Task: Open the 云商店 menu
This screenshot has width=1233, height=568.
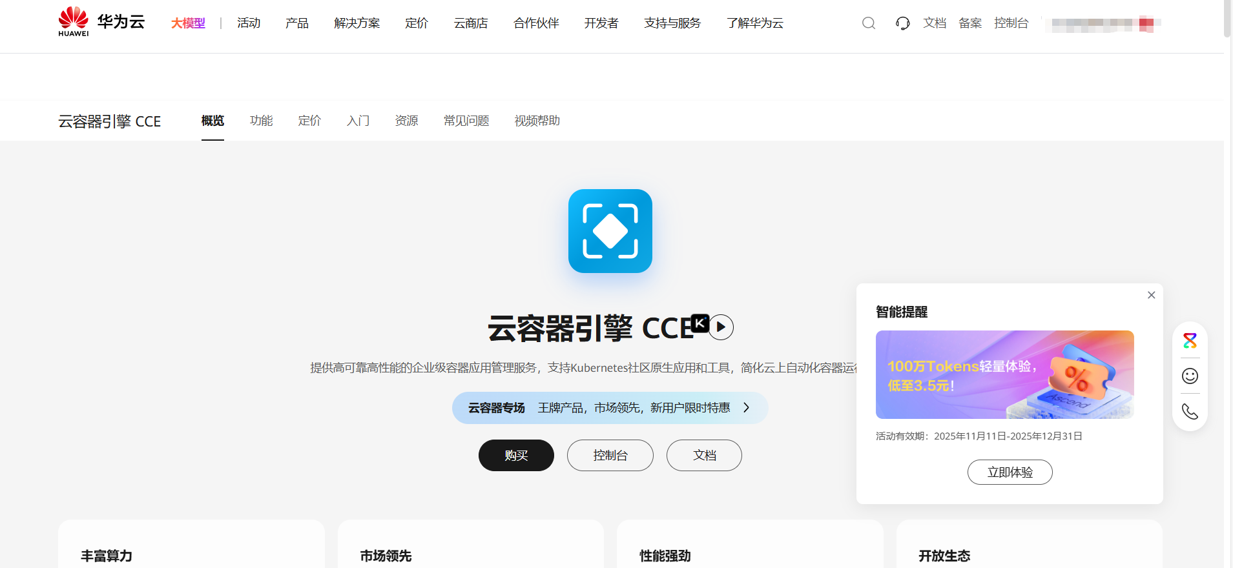Action: pyautogui.click(x=471, y=23)
